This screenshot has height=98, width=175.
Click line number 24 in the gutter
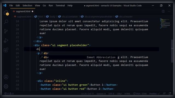pyautogui.click(x=17, y=45)
